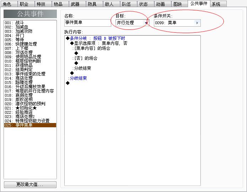Viewport: 247px width, 192px height.
Task: Edit the 名称 field containing 事件菜单
Action: 87,23
